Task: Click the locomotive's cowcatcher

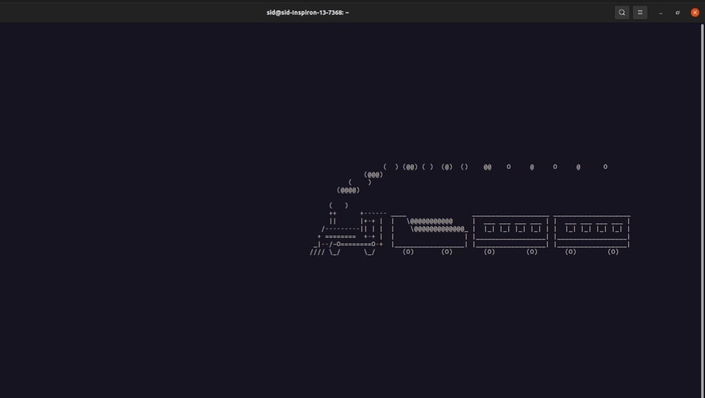Action: coord(316,252)
